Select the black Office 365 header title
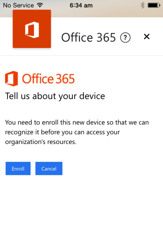Viewport: 163px width, 245px height. click(x=88, y=37)
